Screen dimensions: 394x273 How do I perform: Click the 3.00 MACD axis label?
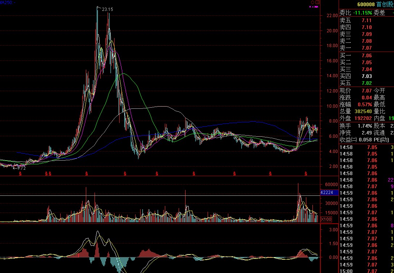click(333, 230)
